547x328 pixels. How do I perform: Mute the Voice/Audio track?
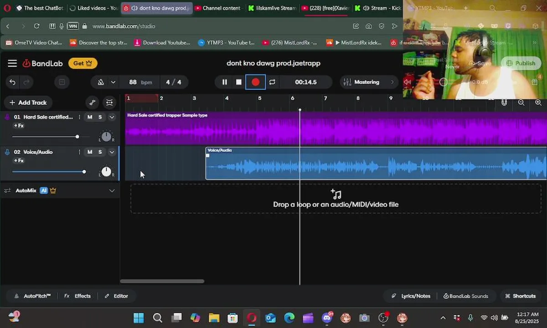click(90, 152)
